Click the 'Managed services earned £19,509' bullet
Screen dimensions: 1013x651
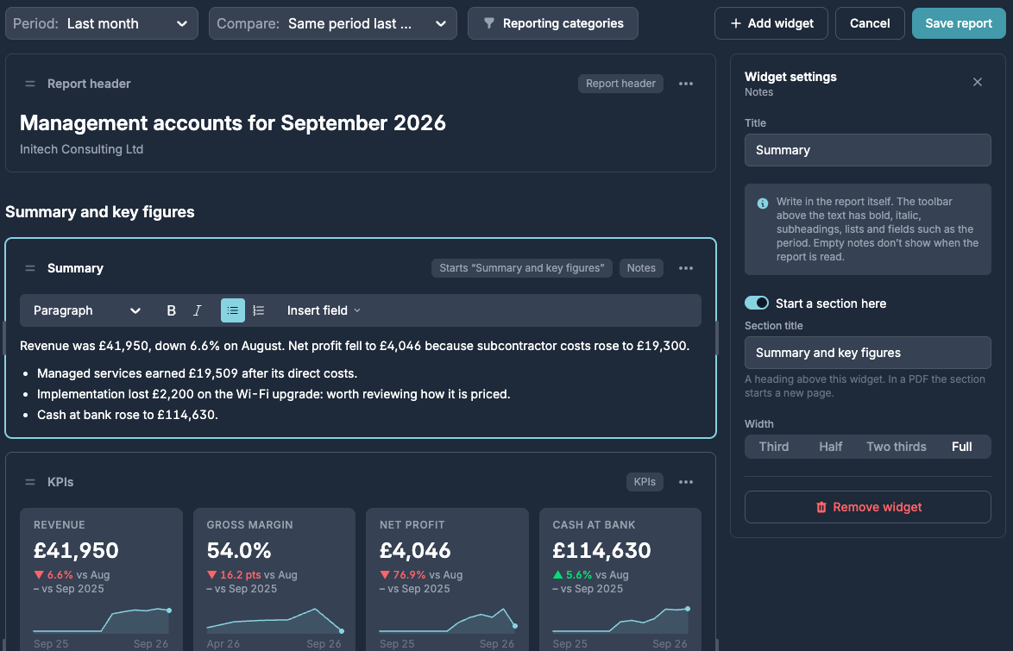point(197,373)
